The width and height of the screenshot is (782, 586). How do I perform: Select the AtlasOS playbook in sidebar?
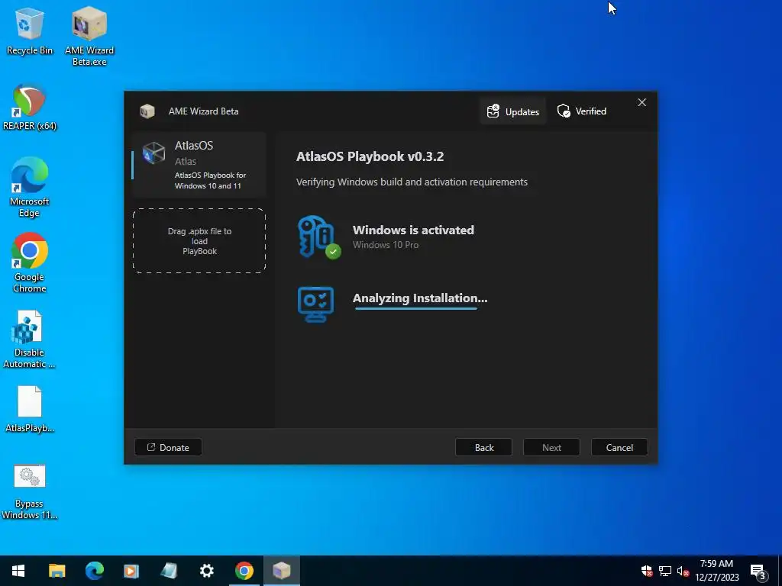(199, 165)
